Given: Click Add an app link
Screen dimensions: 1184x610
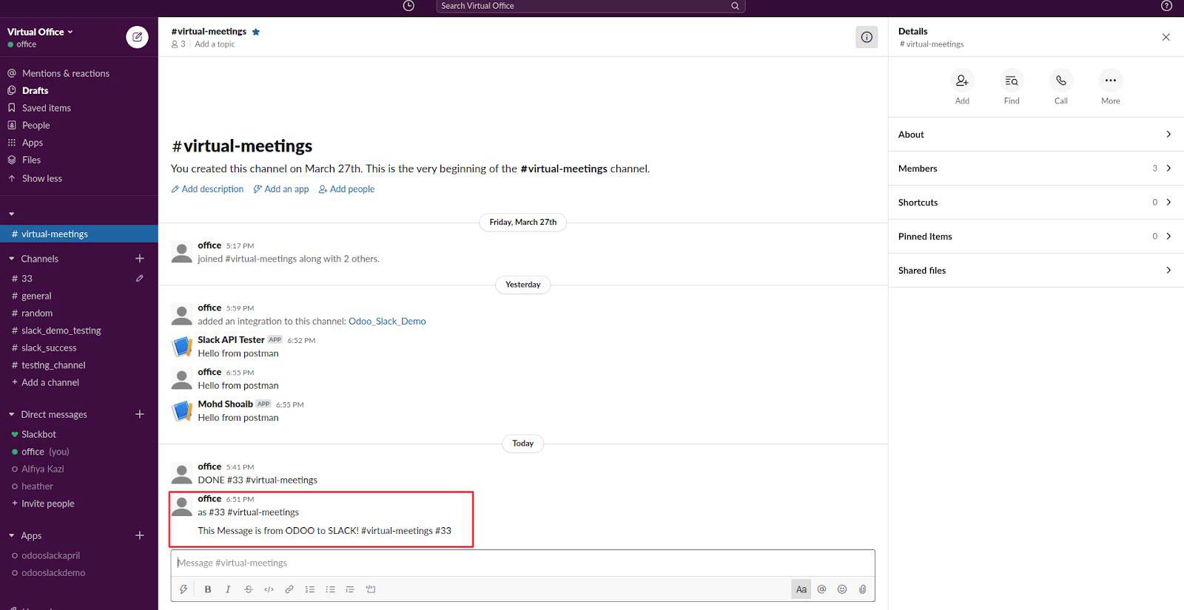Looking at the screenshot, I should pyautogui.click(x=281, y=189).
